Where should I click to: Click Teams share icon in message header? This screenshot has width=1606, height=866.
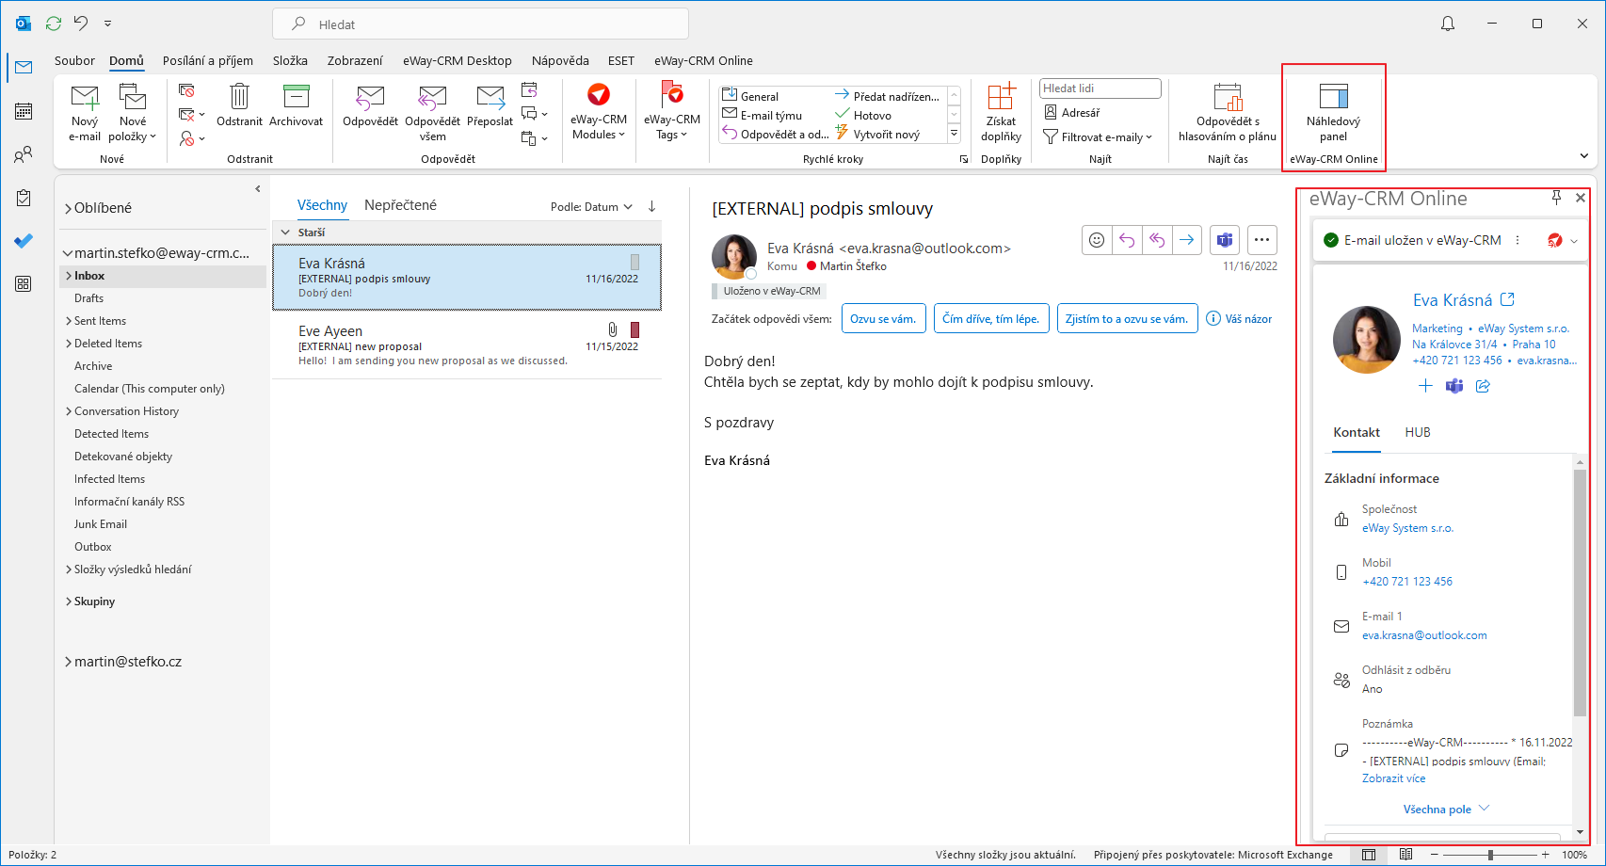coord(1225,240)
